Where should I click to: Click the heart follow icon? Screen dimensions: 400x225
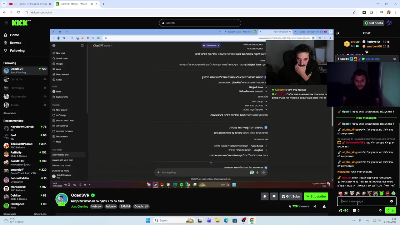pyautogui.click(x=274, y=197)
